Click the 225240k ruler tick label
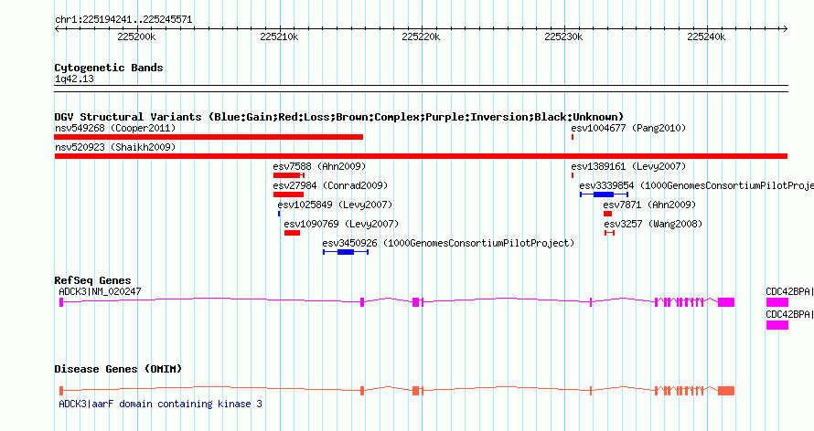Screen dimensions: 814x431 point(707,37)
